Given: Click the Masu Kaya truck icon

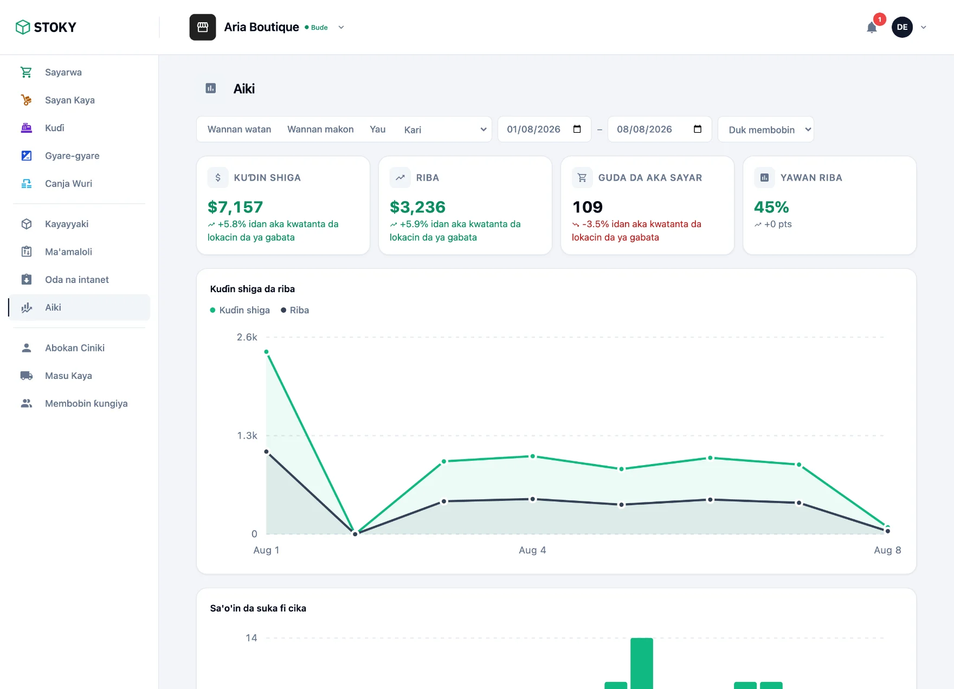Looking at the screenshot, I should pos(26,376).
